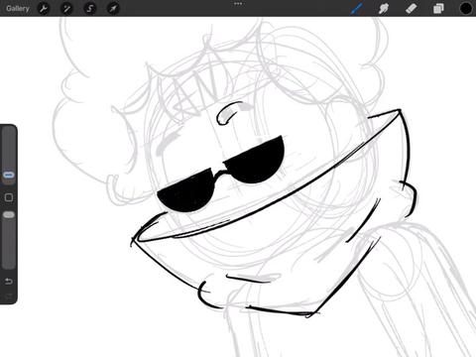Click the brush size slider handle

pyautogui.click(x=9, y=175)
